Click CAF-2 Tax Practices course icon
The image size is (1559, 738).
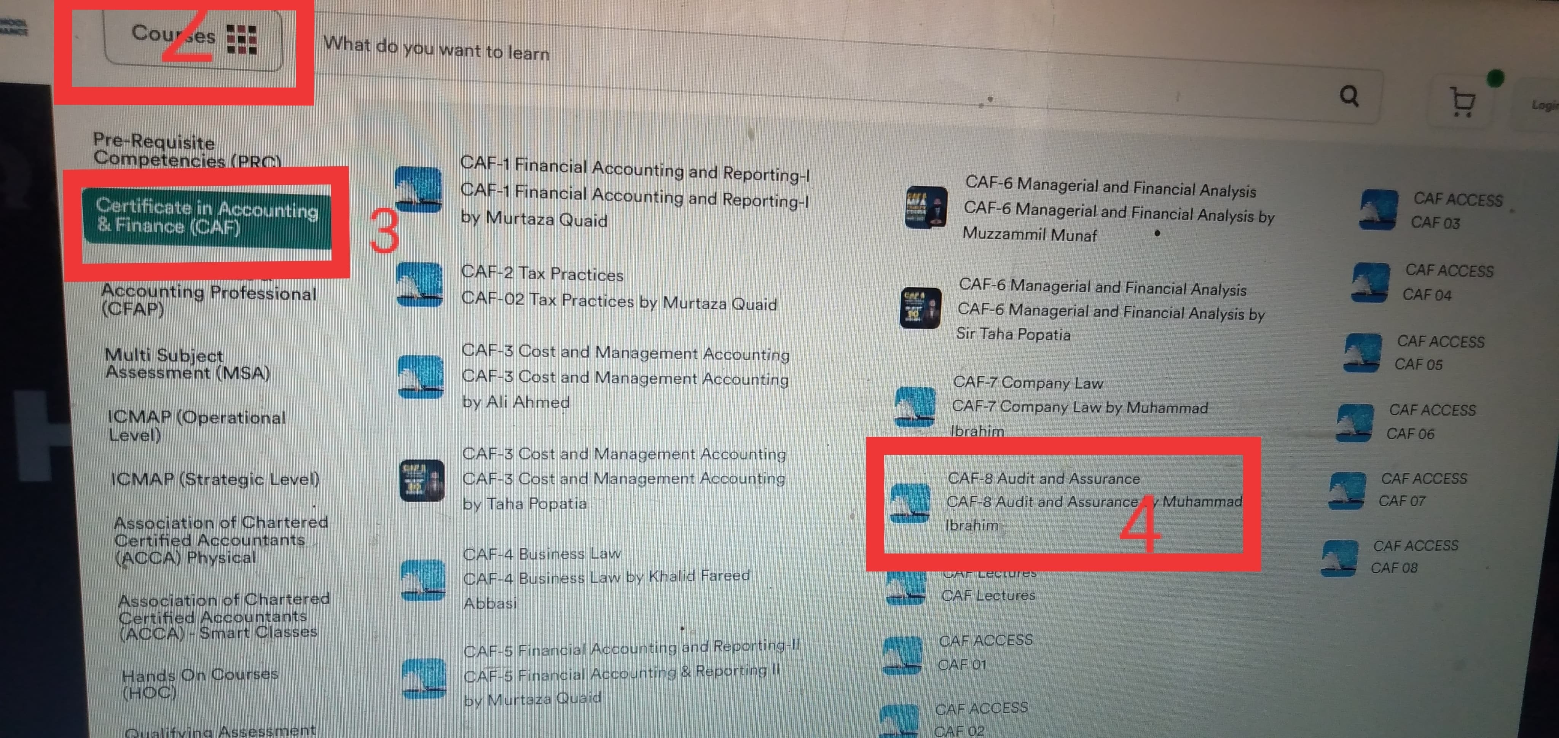tap(419, 284)
